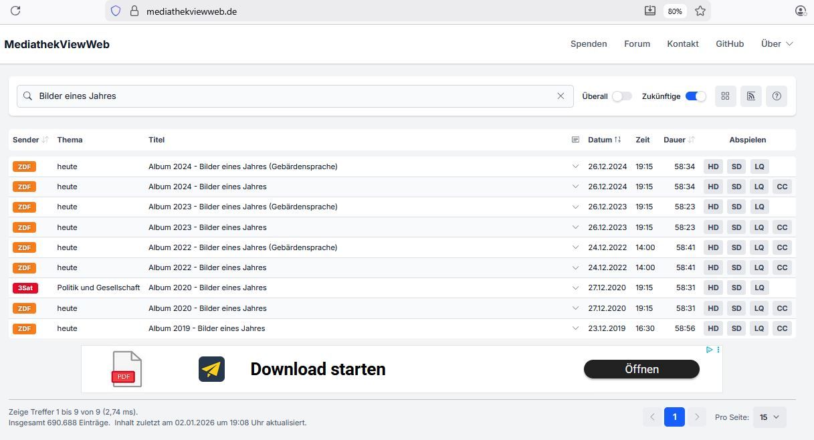Open the RSS feed icon button

pyautogui.click(x=750, y=96)
